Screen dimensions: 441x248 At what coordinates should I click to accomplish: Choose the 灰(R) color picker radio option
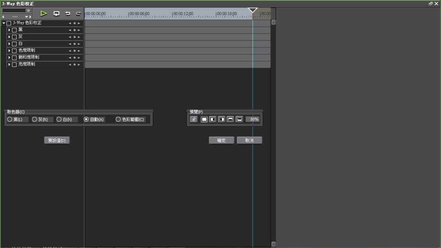(x=34, y=119)
